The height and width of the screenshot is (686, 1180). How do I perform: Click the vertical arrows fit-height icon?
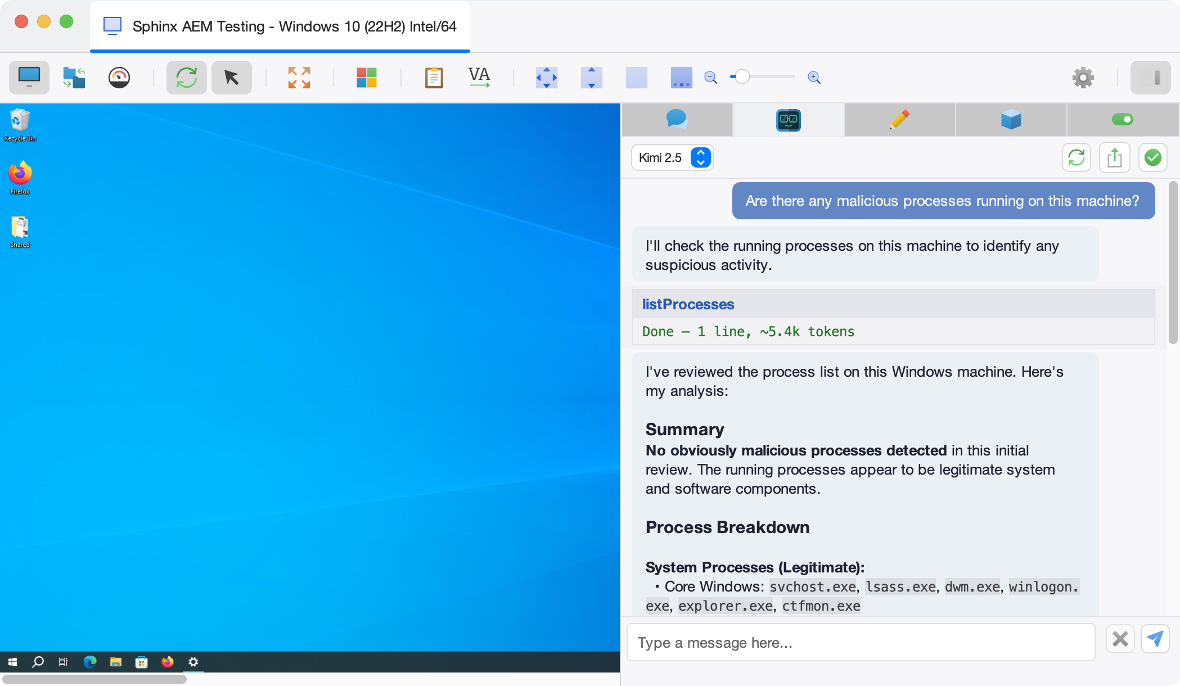coord(592,78)
